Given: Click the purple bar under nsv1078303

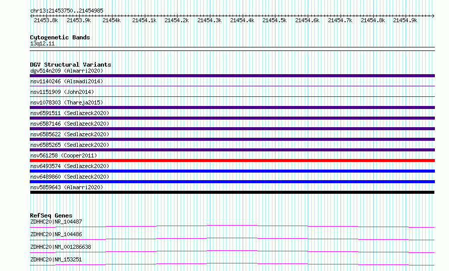Looking at the screenshot, I should [x=232, y=107].
